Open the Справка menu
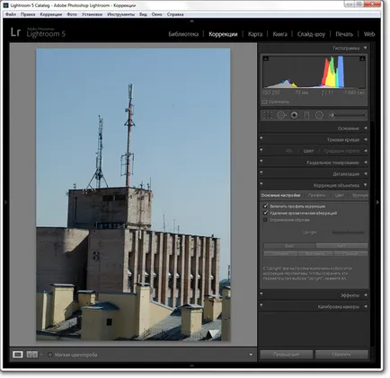 (175, 14)
